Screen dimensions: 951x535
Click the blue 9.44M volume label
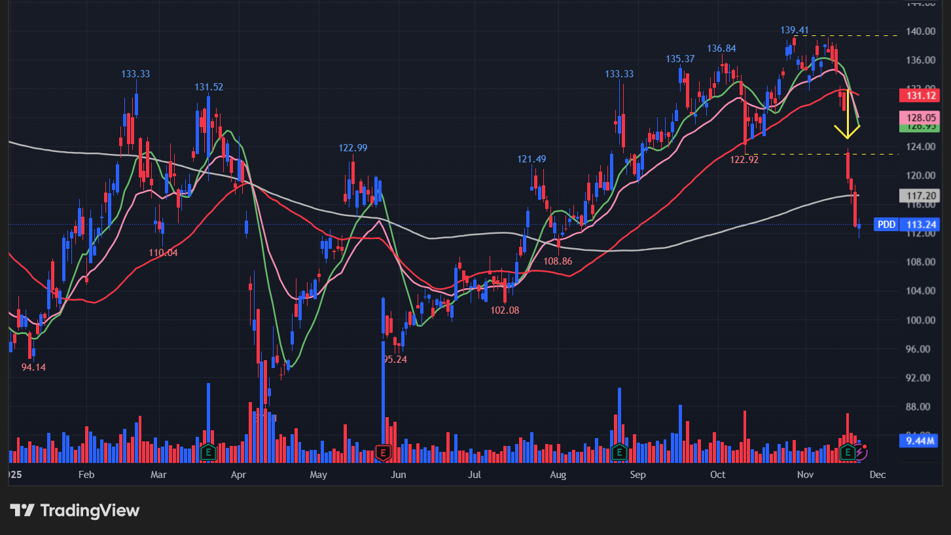click(x=919, y=441)
